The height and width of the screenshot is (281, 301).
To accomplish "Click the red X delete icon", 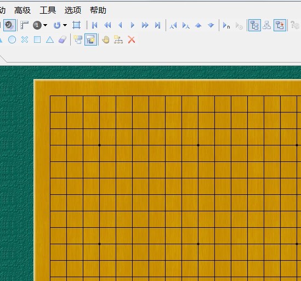I will [x=132, y=40].
